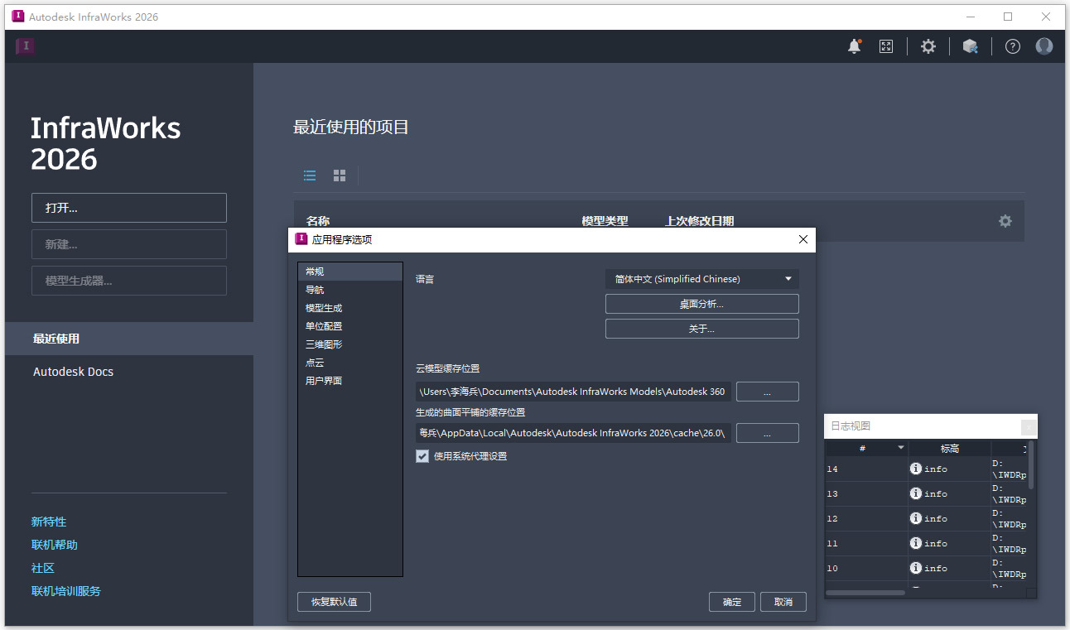
Task: Open the 语言 language dropdown
Action: pyautogui.click(x=701, y=279)
